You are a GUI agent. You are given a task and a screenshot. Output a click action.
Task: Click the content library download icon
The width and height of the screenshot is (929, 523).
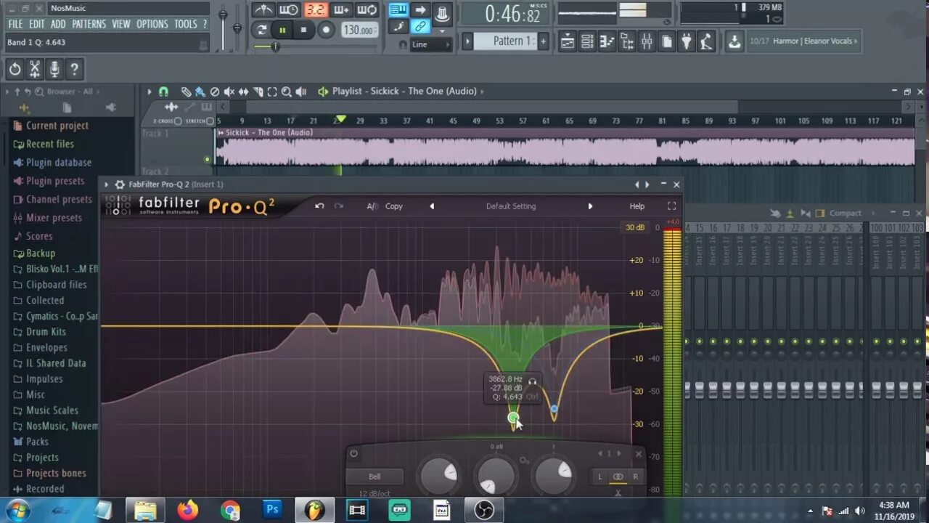[735, 41]
